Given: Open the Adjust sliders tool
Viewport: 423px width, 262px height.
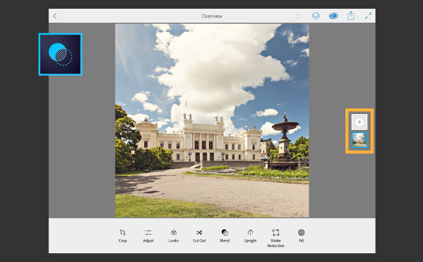Looking at the screenshot, I should 148,236.
